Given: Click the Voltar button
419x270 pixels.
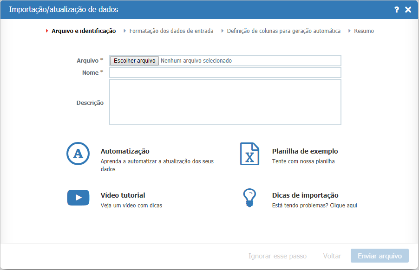Looking at the screenshot, I should click(332, 256).
